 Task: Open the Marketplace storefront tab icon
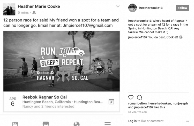(x=46, y=124)
